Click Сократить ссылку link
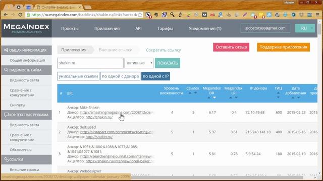This screenshot has width=323, height=181. [164, 50]
